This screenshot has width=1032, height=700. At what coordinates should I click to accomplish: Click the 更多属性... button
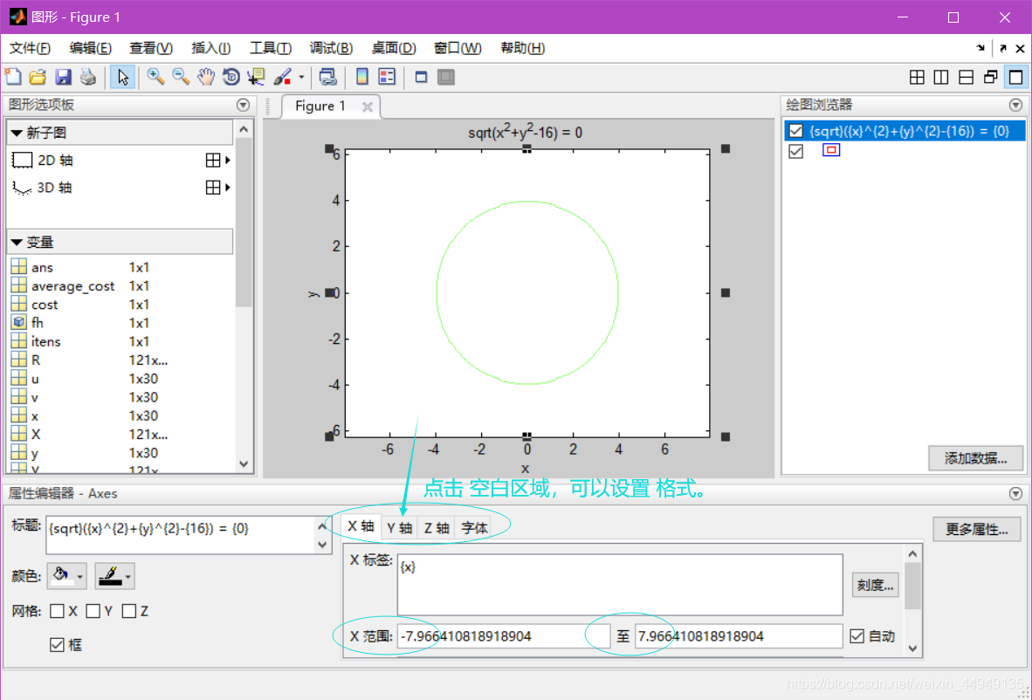coord(977,529)
